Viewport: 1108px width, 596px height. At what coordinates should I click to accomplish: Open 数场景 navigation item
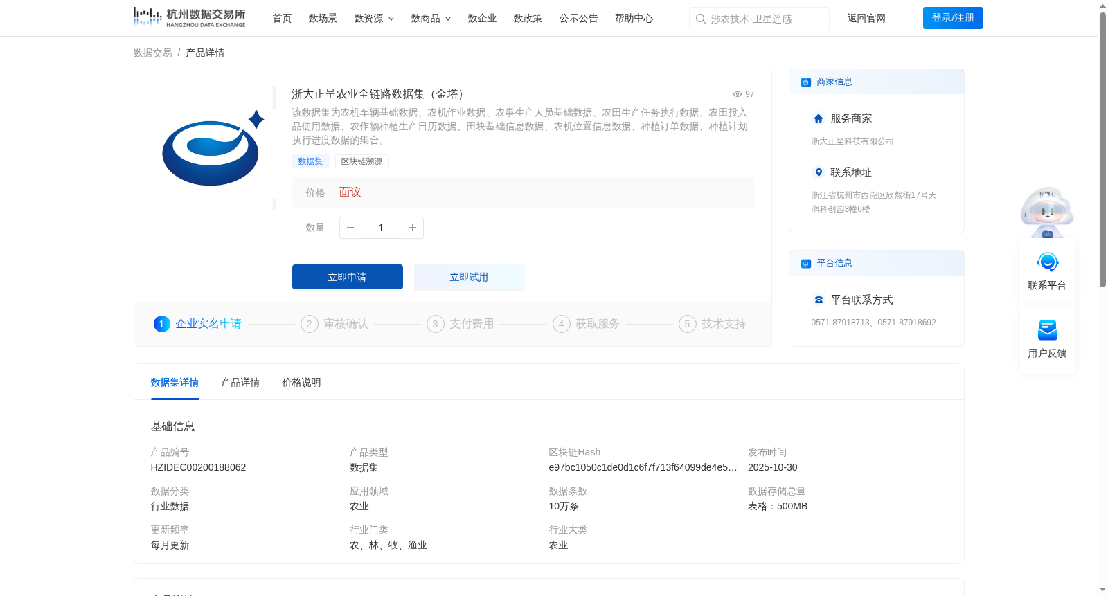[x=323, y=19]
